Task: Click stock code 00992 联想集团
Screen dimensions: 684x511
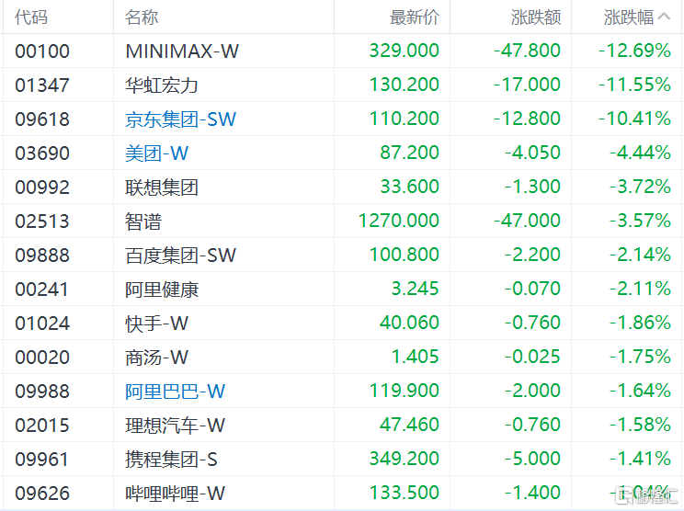Action: [42, 187]
